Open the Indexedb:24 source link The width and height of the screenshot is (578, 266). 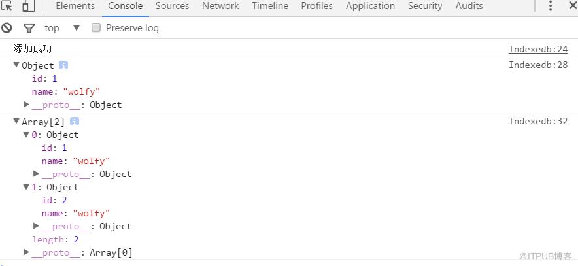pyautogui.click(x=538, y=49)
